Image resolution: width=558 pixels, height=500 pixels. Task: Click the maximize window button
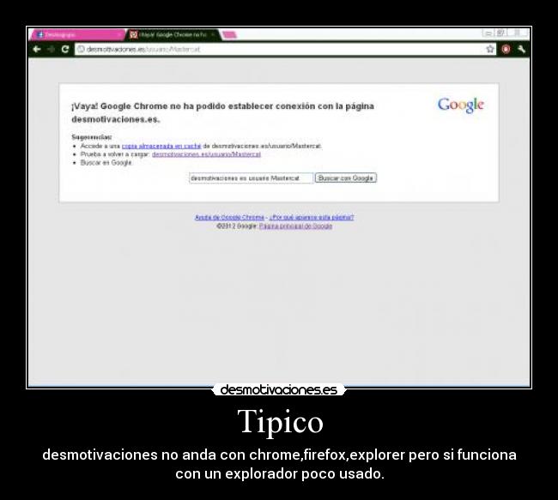click(x=500, y=33)
